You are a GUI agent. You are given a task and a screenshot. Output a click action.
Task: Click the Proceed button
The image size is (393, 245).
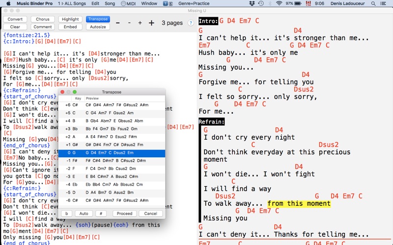pyautogui.click(x=124, y=214)
